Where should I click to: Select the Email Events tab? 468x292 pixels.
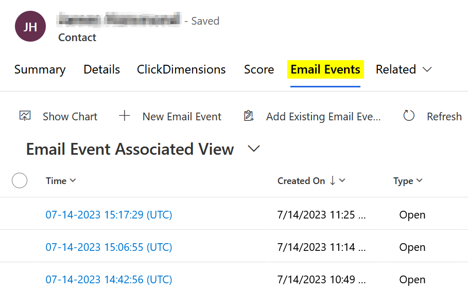325,69
